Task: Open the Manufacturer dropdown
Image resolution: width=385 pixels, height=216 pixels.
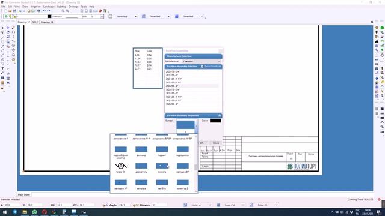Action: coord(202,61)
